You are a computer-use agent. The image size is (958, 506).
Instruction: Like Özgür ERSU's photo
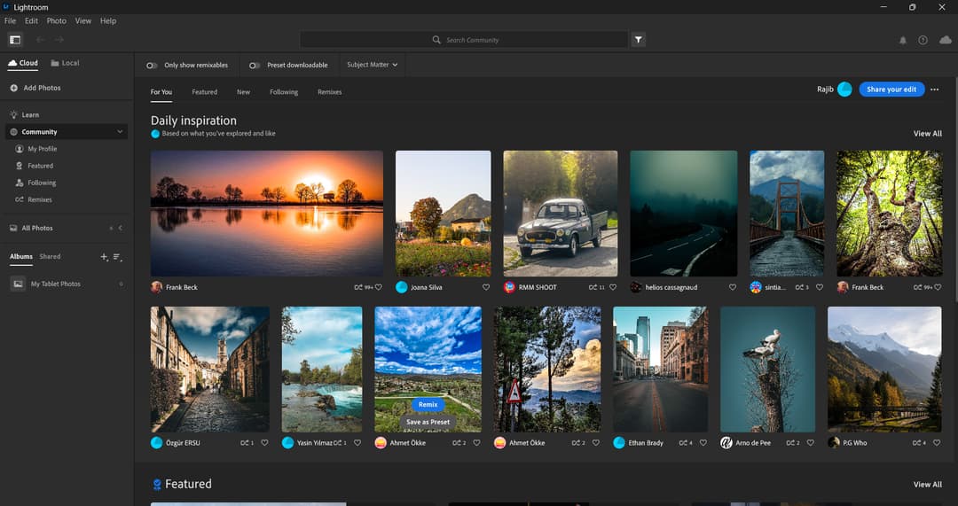(264, 443)
